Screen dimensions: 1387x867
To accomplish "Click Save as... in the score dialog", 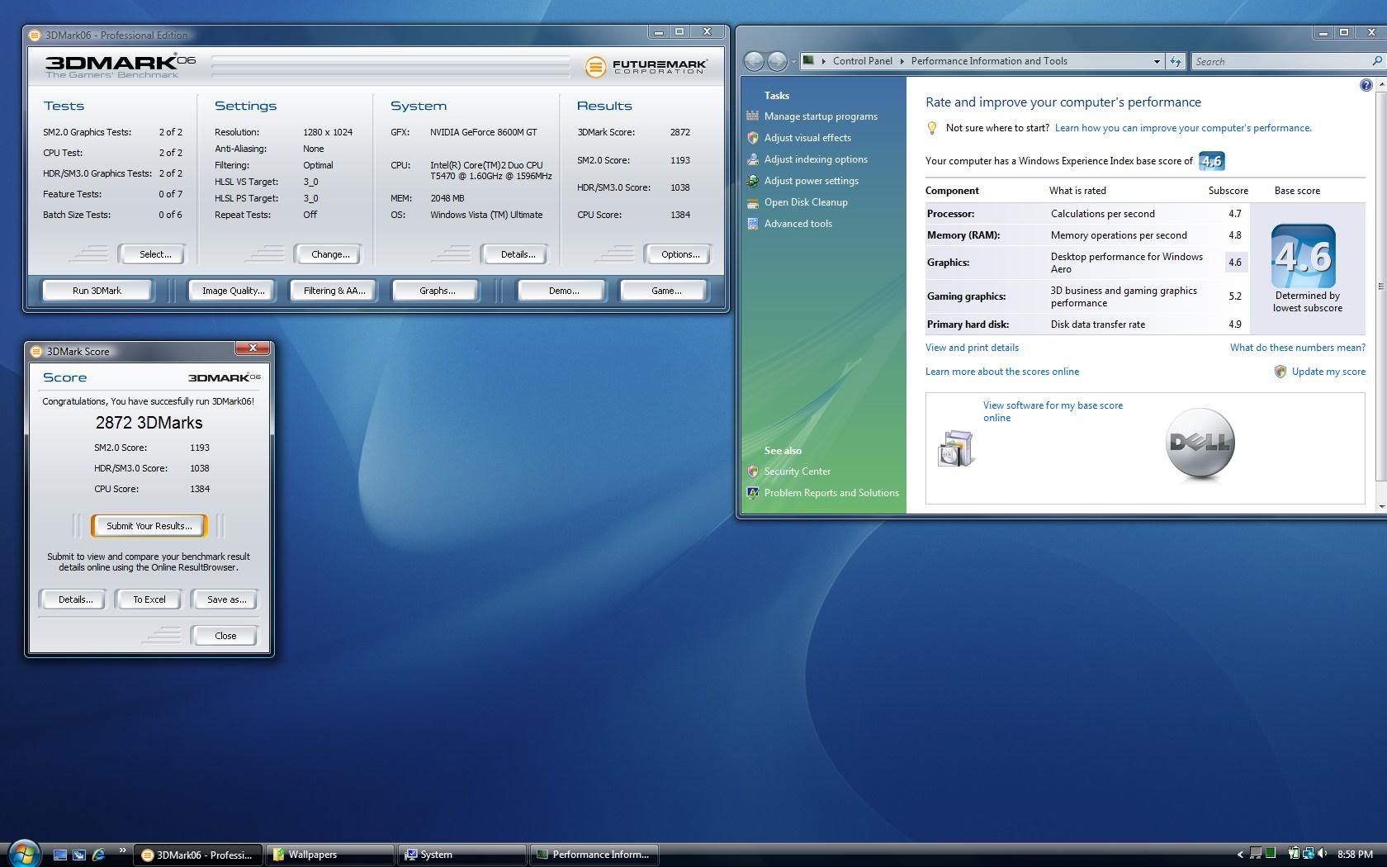I will tap(225, 599).
